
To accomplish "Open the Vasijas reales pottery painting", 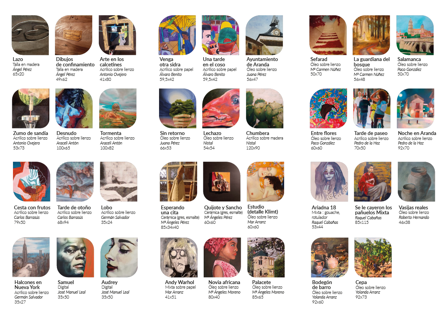I will [416, 182].
